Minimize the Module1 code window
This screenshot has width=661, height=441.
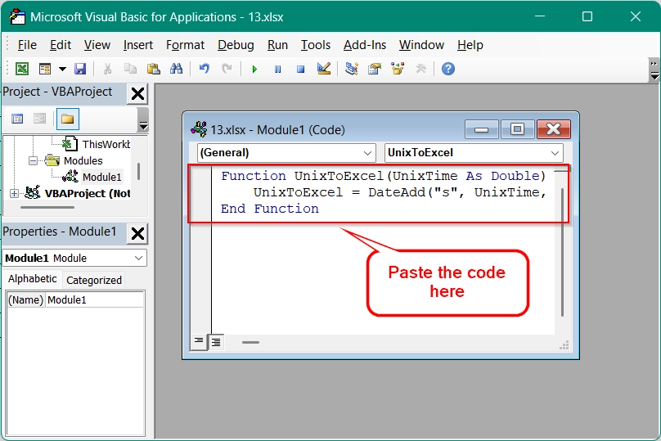click(x=481, y=129)
